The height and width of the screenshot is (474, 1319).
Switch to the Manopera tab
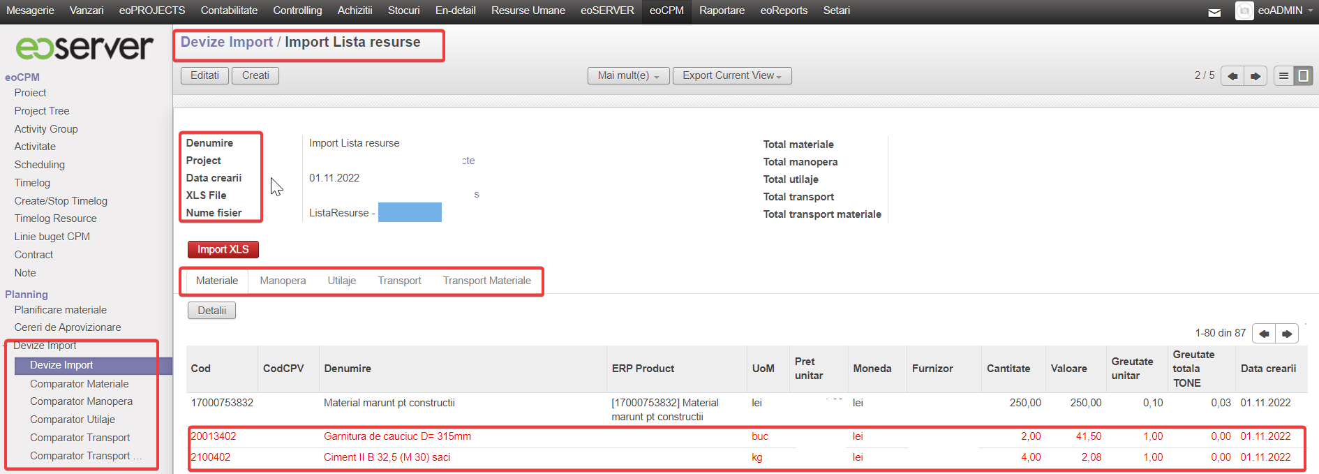tap(283, 281)
